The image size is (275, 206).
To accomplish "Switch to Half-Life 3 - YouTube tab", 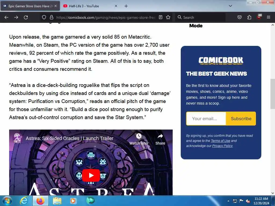I will [90, 6].
